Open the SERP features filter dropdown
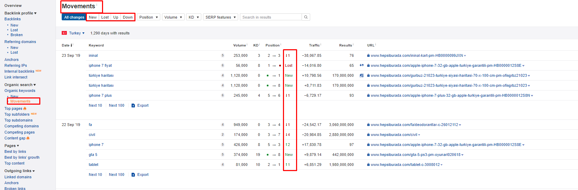Screen dimensions: 578x190 point(221,17)
